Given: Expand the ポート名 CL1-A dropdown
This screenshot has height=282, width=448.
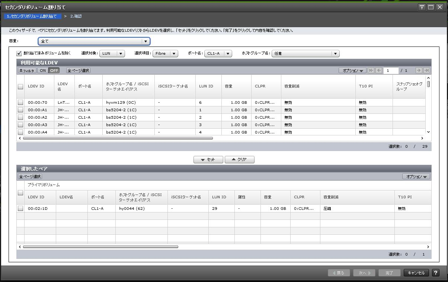Looking at the screenshot, I should 218,54.
